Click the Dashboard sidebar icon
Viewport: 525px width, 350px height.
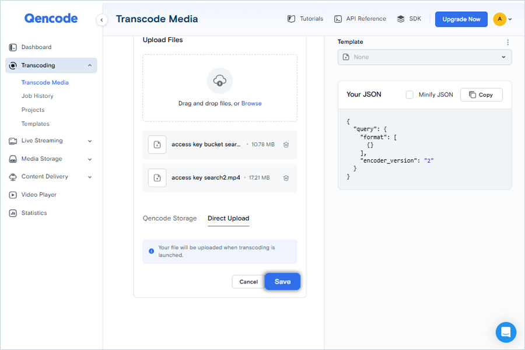13,47
